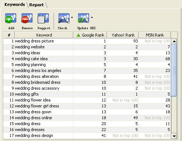Screen dimensions: 182x141
Task: Select 'wedding flower girl dress' keyword
Action: [x=37, y=106]
